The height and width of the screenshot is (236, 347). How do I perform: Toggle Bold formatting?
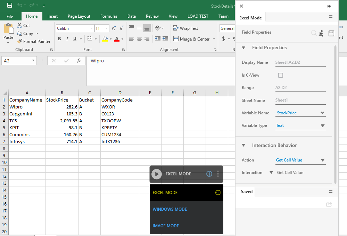click(x=59, y=39)
